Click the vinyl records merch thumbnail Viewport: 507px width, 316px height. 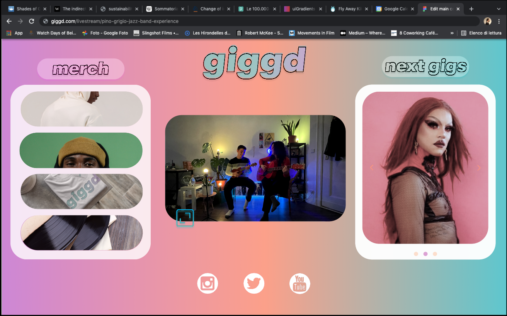tap(81, 232)
